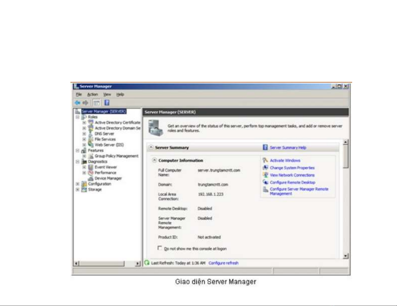Image resolution: width=397 pixels, height=306 pixels.
Task: Click the File Services role icon
Action: tap(91, 139)
